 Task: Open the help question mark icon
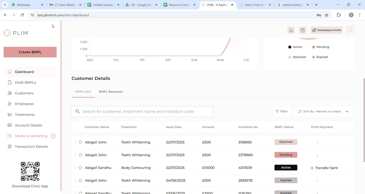pos(303,30)
